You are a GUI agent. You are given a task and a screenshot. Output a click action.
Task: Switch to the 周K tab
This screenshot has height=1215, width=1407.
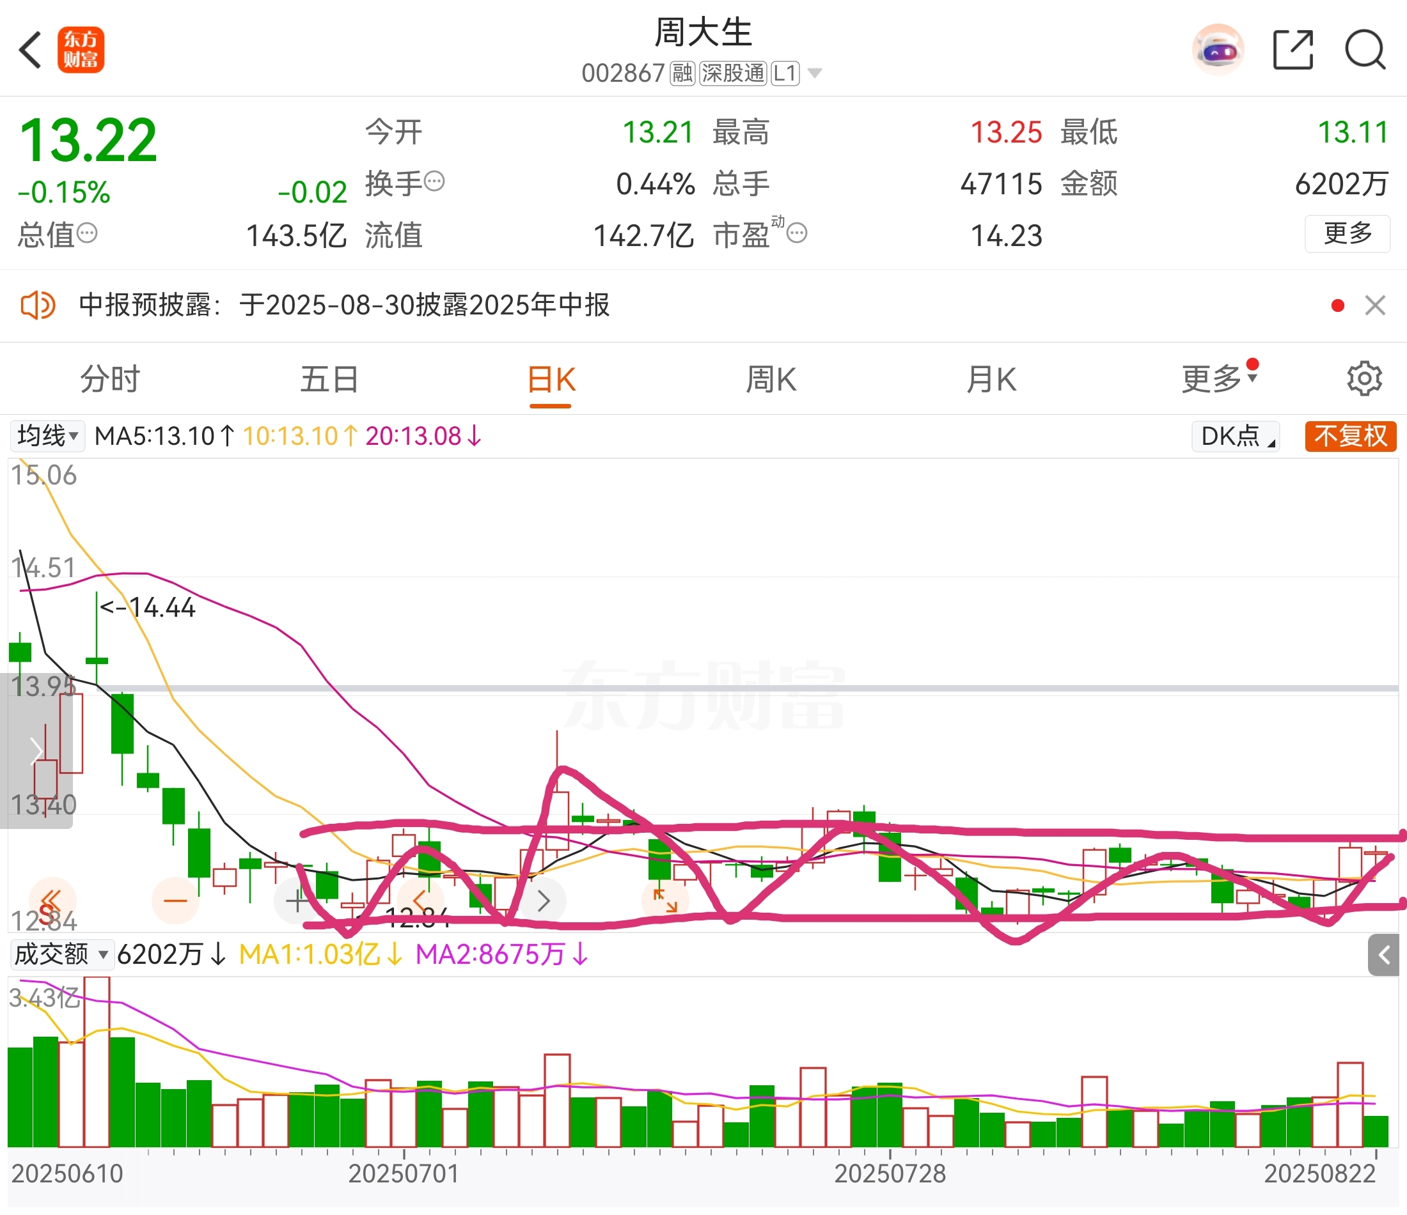pos(771,379)
